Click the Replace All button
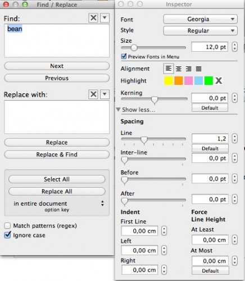This screenshot has width=245, height=281. (57, 192)
